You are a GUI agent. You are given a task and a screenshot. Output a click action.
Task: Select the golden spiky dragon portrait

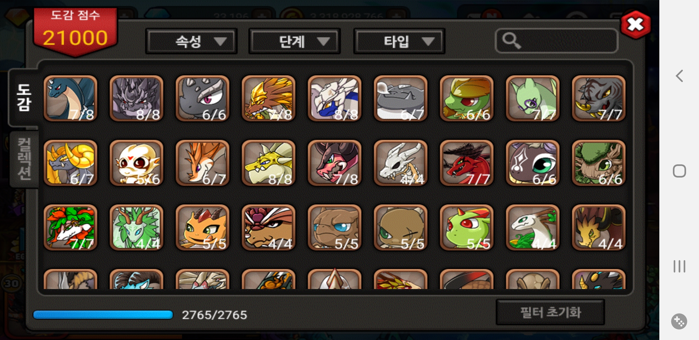(269, 98)
